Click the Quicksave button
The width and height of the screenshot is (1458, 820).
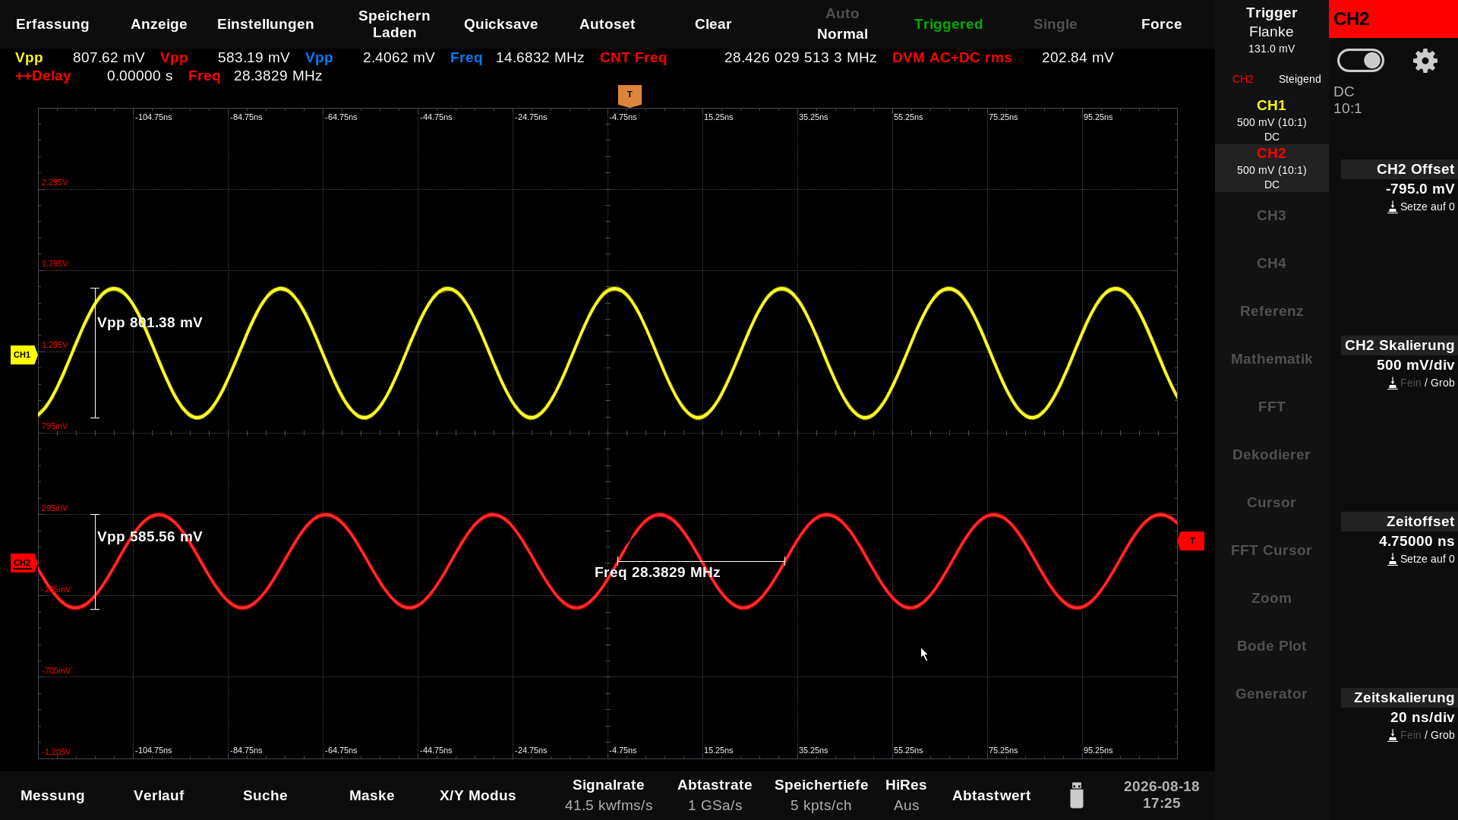click(500, 24)
